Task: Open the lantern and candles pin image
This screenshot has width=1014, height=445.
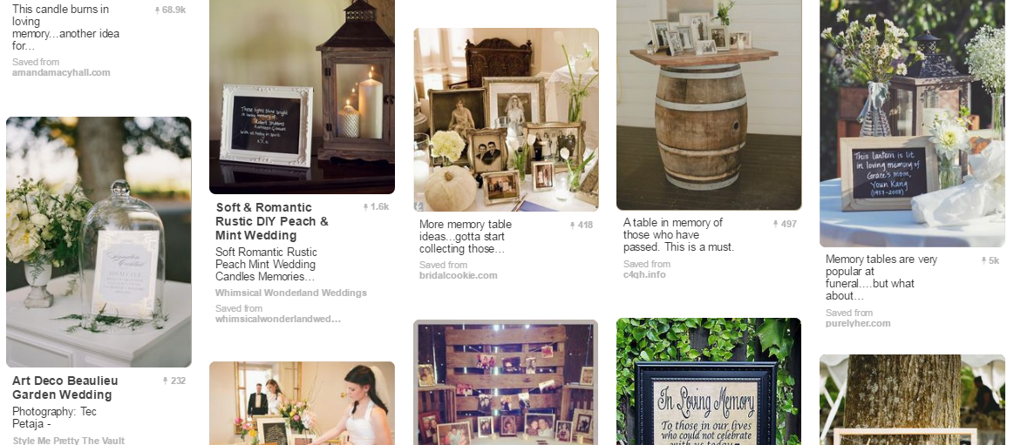Action: (302, 97)
